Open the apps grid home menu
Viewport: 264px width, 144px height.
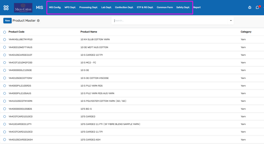[6, 7]
